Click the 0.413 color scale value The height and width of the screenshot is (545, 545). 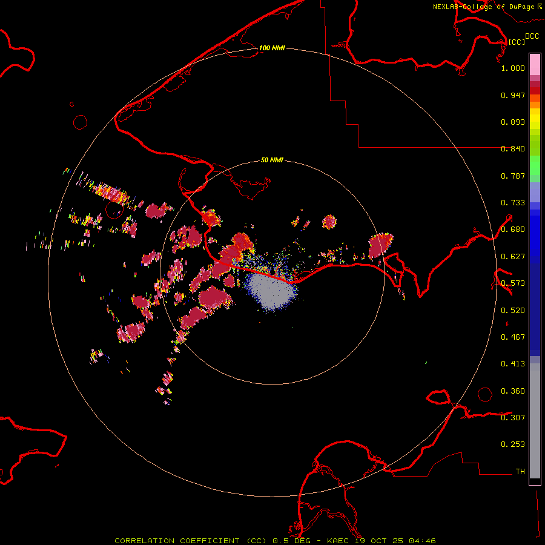pyautogui.click(x=513, y=364)
